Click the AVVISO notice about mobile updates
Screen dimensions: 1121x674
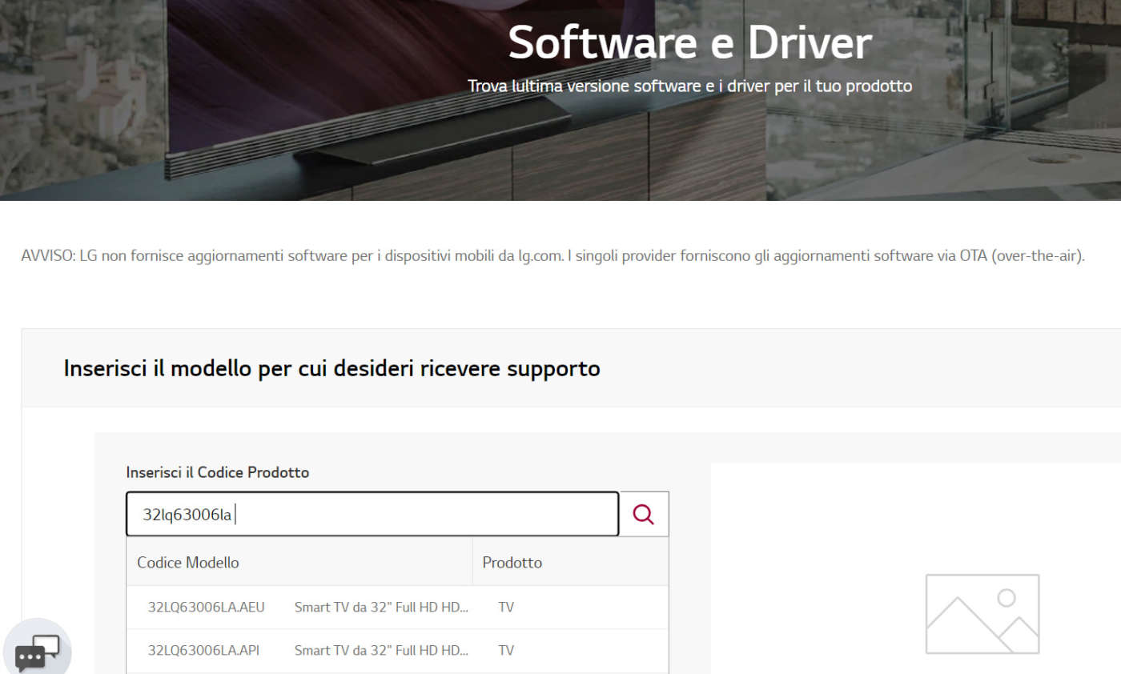point(553,258)
